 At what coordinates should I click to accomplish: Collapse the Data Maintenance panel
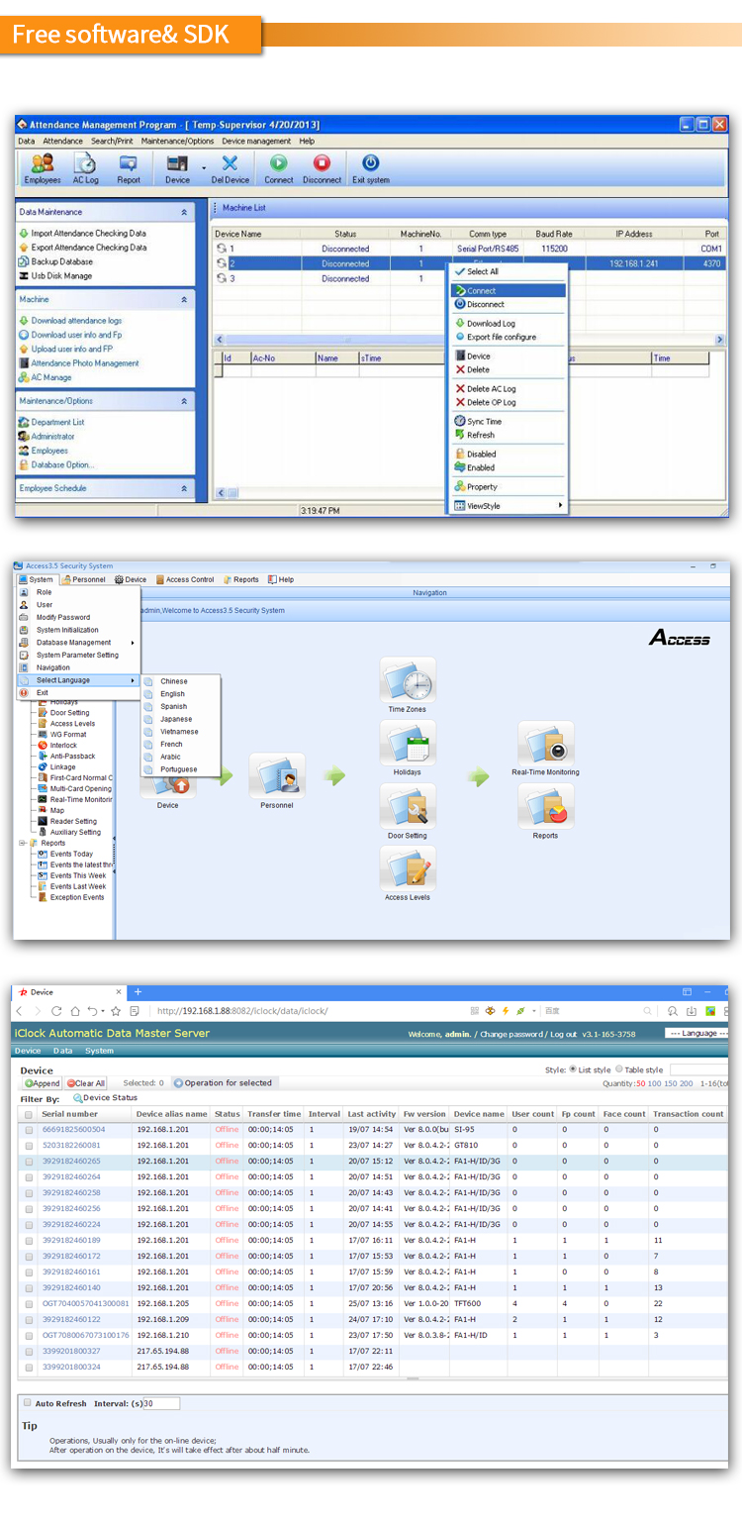(x=184, y=212)
